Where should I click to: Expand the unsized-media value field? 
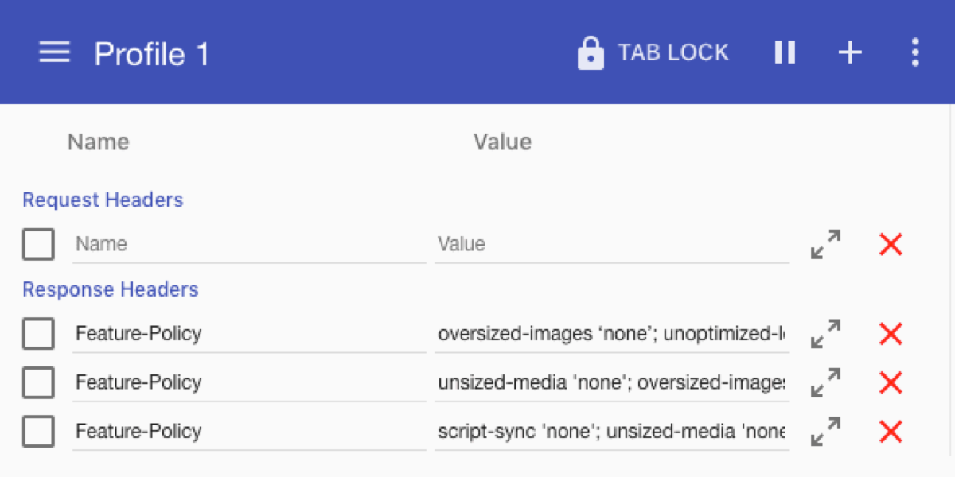[825, 382]
